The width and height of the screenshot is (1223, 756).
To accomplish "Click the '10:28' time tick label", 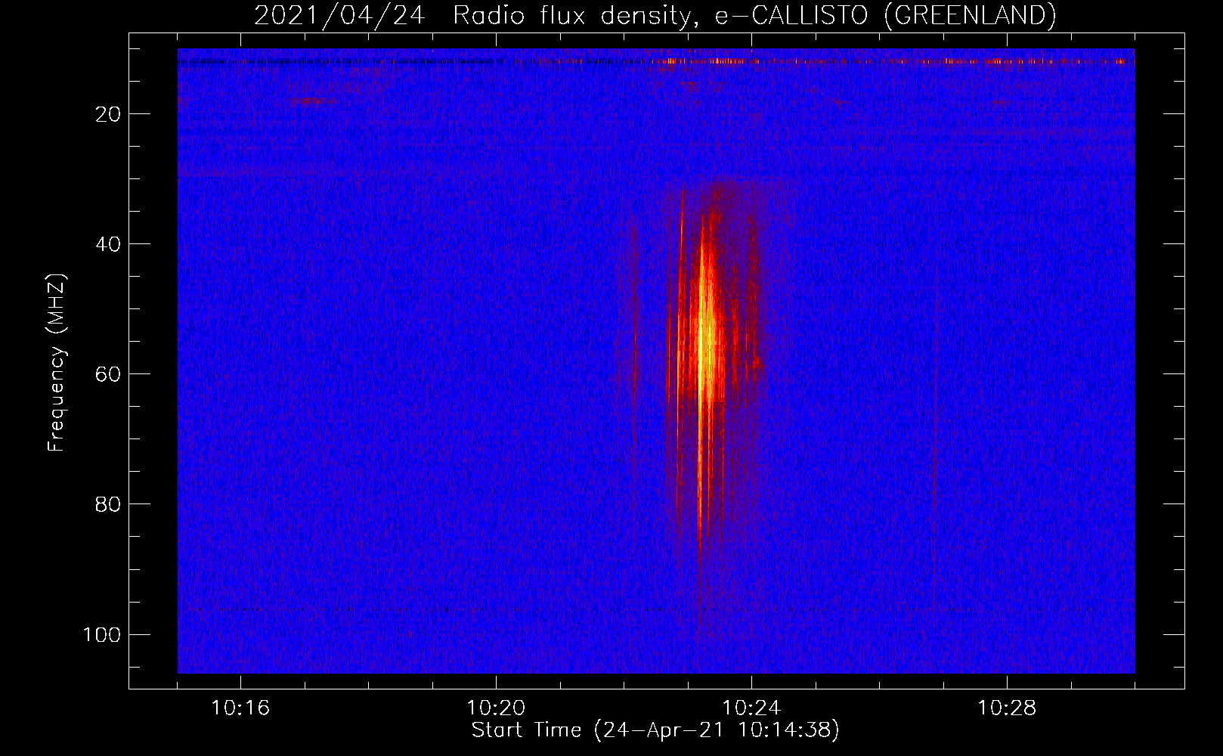I will [x=1007, y=708].
